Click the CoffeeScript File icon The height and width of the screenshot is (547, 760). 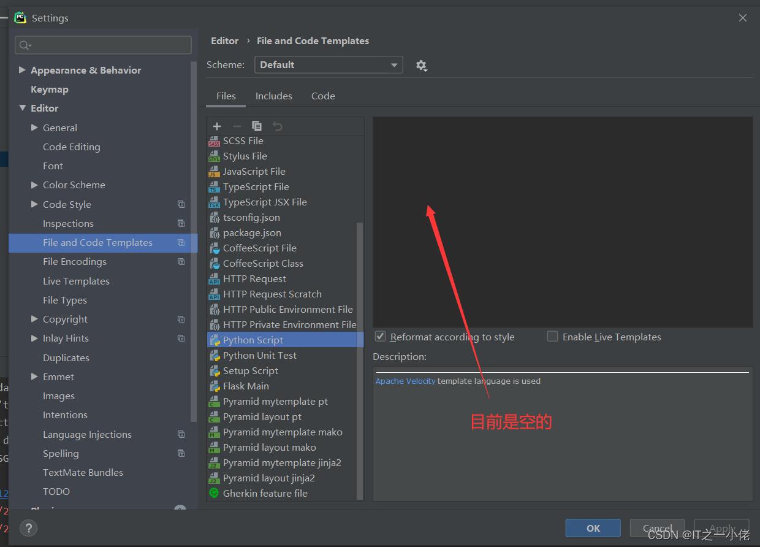click(215, 248)
